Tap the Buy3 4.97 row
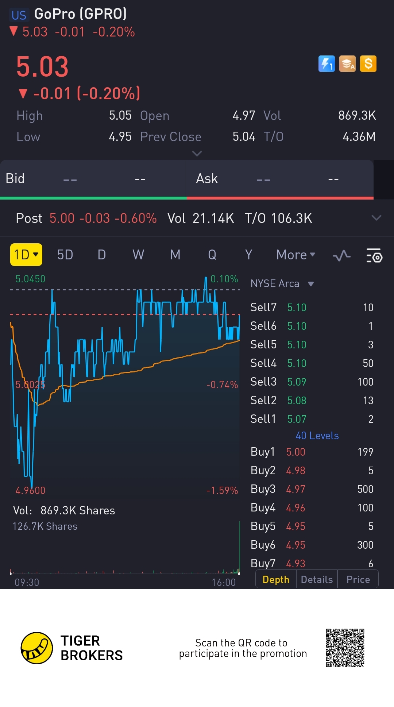Screen dimensions: 394x707 [312, 489]
